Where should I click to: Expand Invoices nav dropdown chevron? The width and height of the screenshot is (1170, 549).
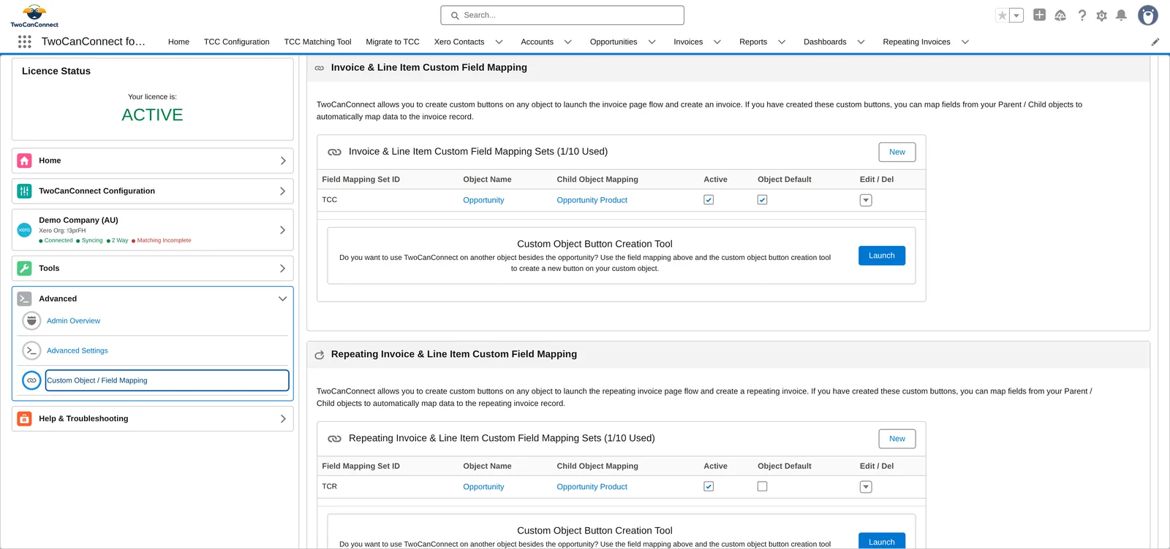coord(717,42)
